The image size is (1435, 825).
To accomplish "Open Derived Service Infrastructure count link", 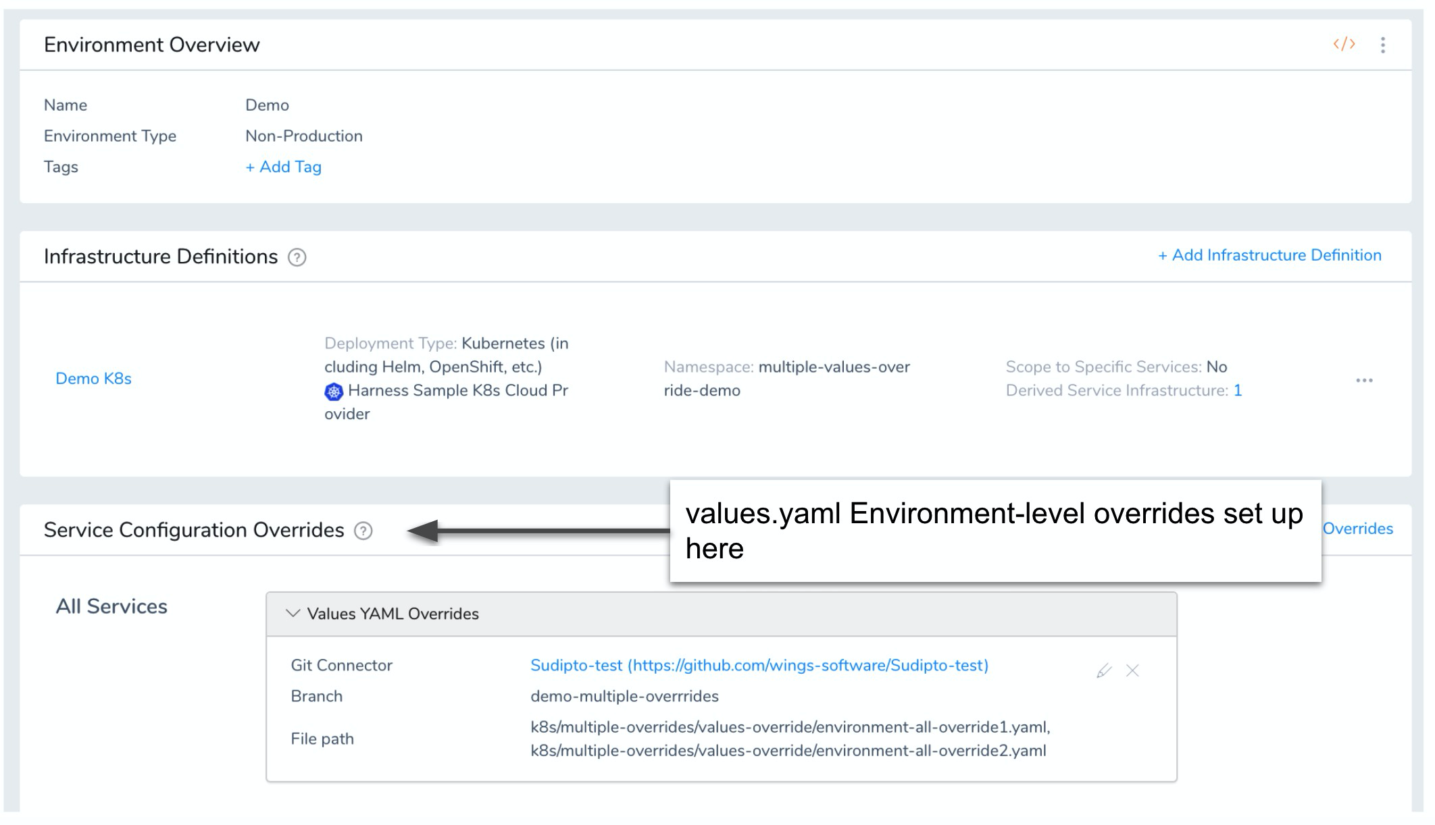I will tap(1238, 391).
